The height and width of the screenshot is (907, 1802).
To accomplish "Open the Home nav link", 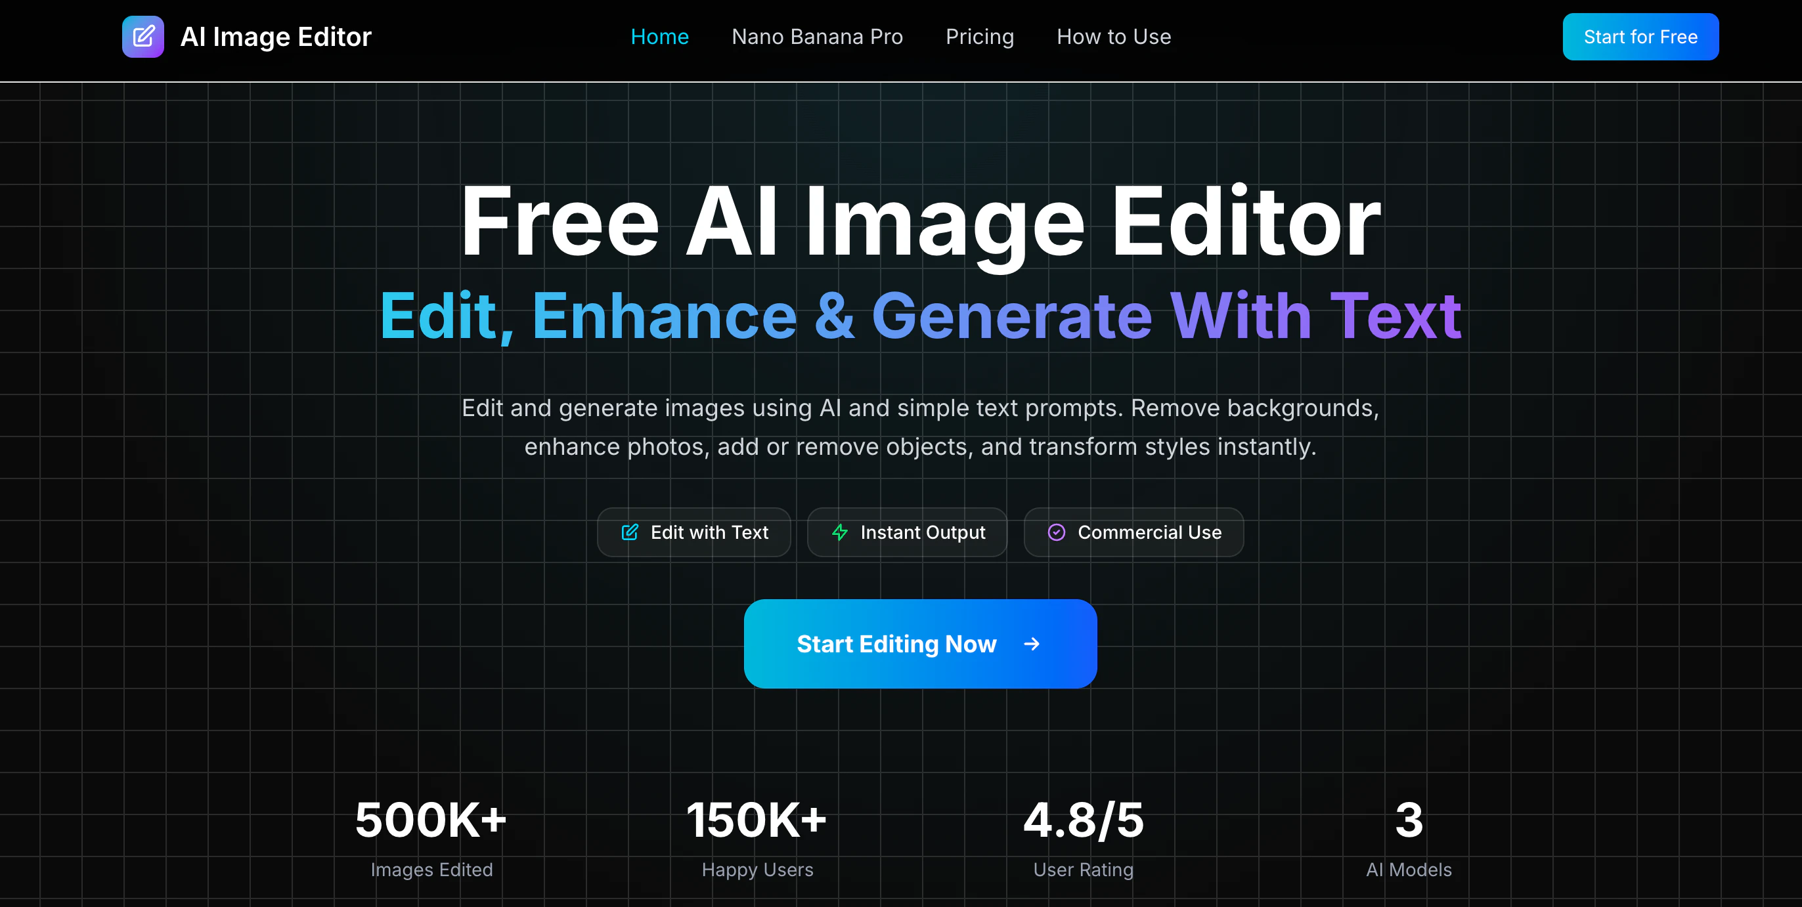I will click(x=659, y=36).
